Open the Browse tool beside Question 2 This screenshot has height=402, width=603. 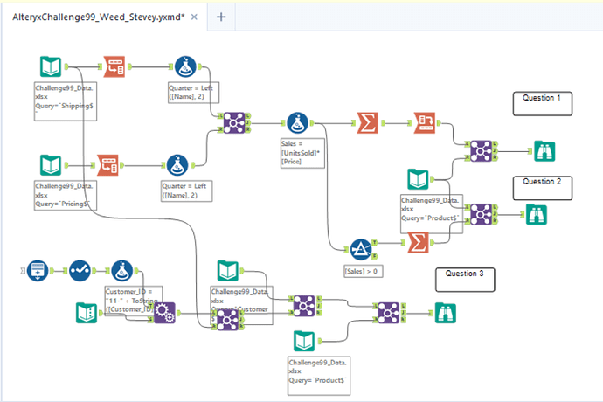pos(536,215)
